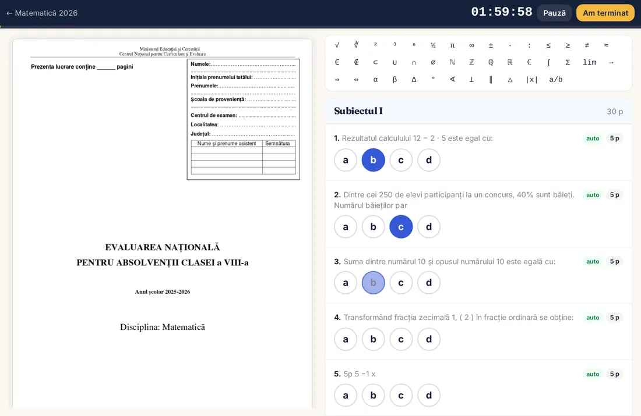Viewport: 641px width, 416px height.
Task: Insert the integral symbol
Action: [x=548, y=62]
